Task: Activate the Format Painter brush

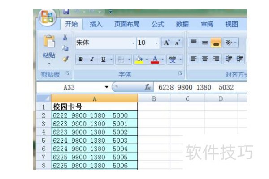Action: pos(65,59)
